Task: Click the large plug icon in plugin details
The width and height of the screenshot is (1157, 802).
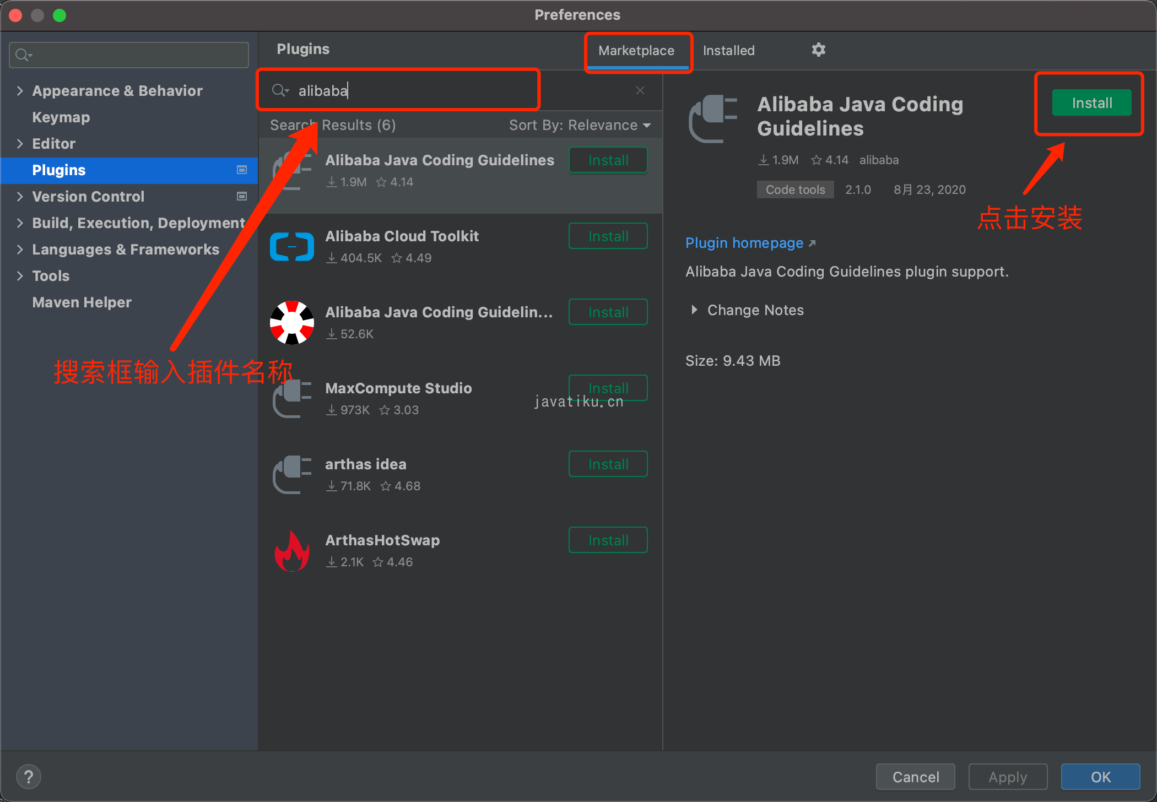Action: [713, 119]
